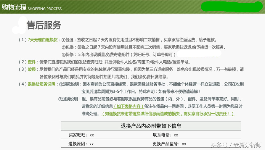265x150 pixels.
Task: Click the 退换原因：xx table cell
Action: (81, 144)
